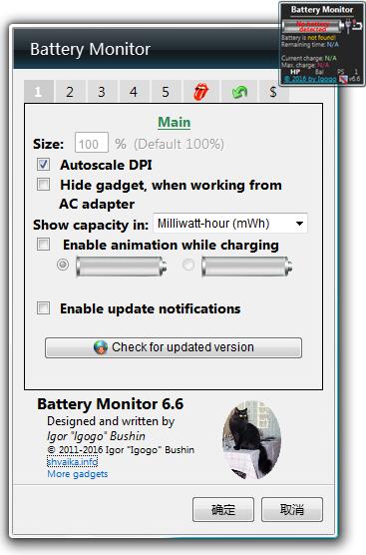Open the shvaika.info link
Image resolution: width=366 pixels, height=555 pixels.
(72, 462)
